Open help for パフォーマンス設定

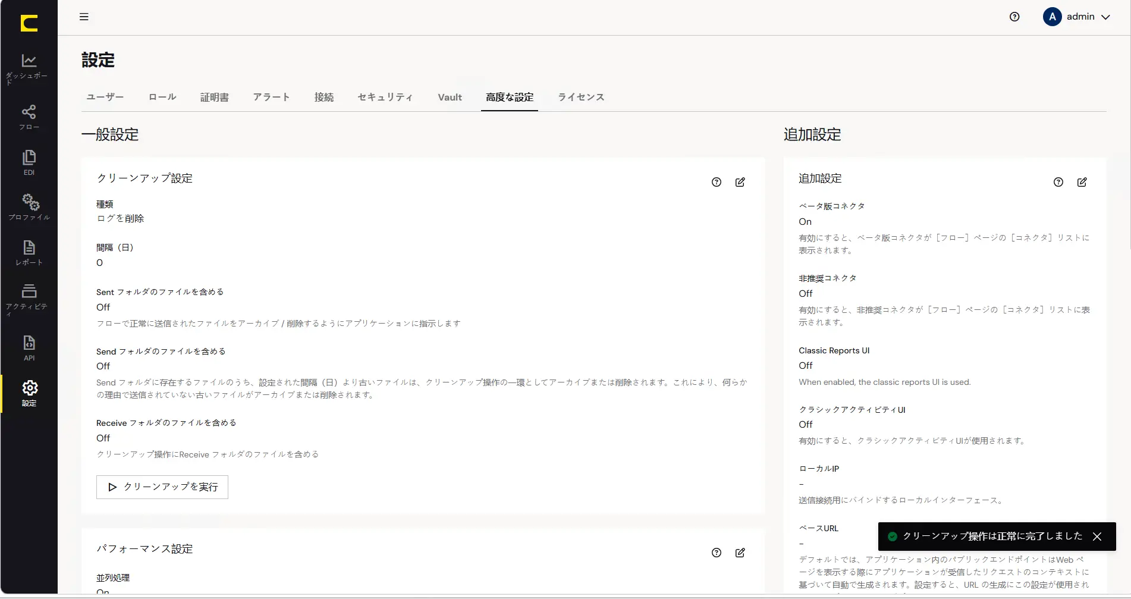(717, 553)
